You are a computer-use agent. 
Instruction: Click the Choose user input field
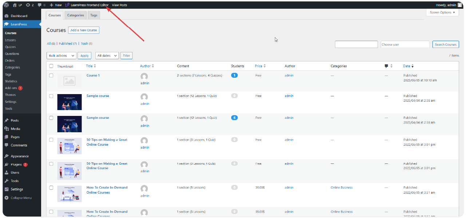[x=405, y=44]
